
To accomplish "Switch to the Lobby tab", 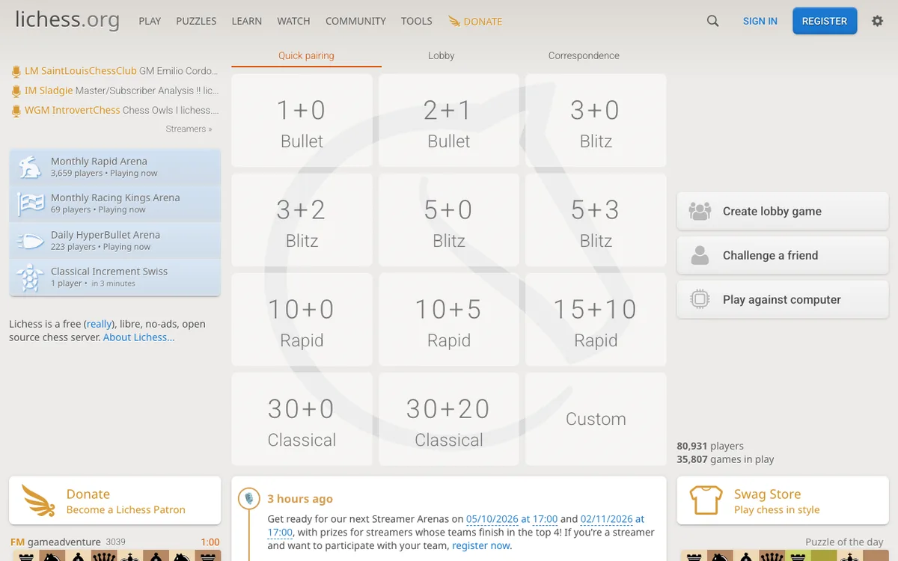I will [x=442, y=55].
